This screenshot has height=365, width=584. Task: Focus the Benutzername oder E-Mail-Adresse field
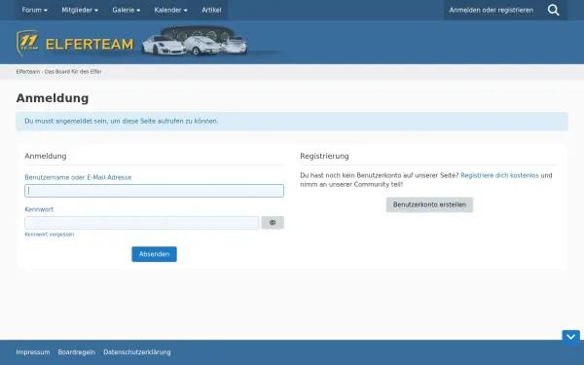tap(154, 191)
